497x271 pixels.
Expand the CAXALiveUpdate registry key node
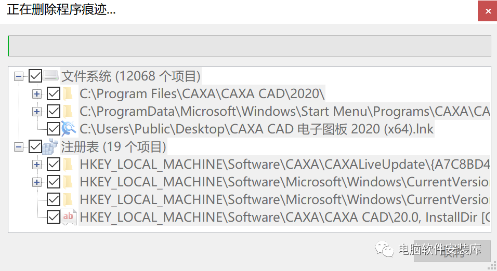(x=37, y=165)
